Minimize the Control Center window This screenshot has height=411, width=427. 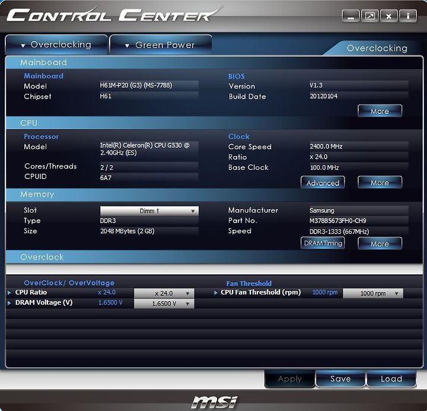350,16
